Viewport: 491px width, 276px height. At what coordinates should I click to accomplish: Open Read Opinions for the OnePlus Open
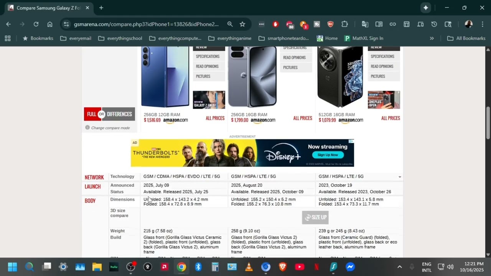[x=384, y=66]
